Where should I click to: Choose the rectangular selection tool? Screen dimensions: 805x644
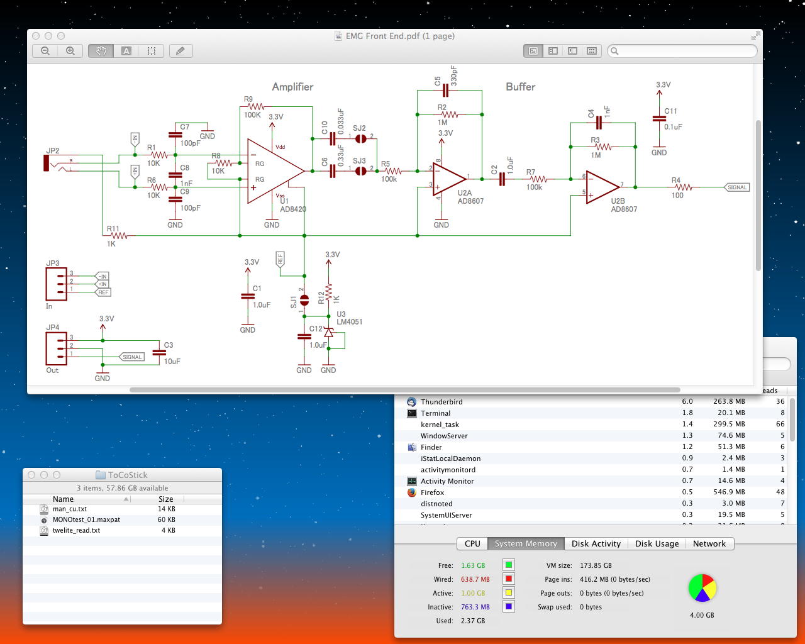pos(152,51)
